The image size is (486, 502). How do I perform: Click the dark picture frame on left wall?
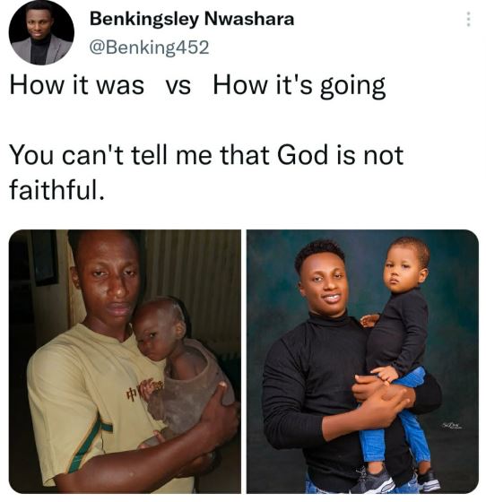[x=45, y=258]
